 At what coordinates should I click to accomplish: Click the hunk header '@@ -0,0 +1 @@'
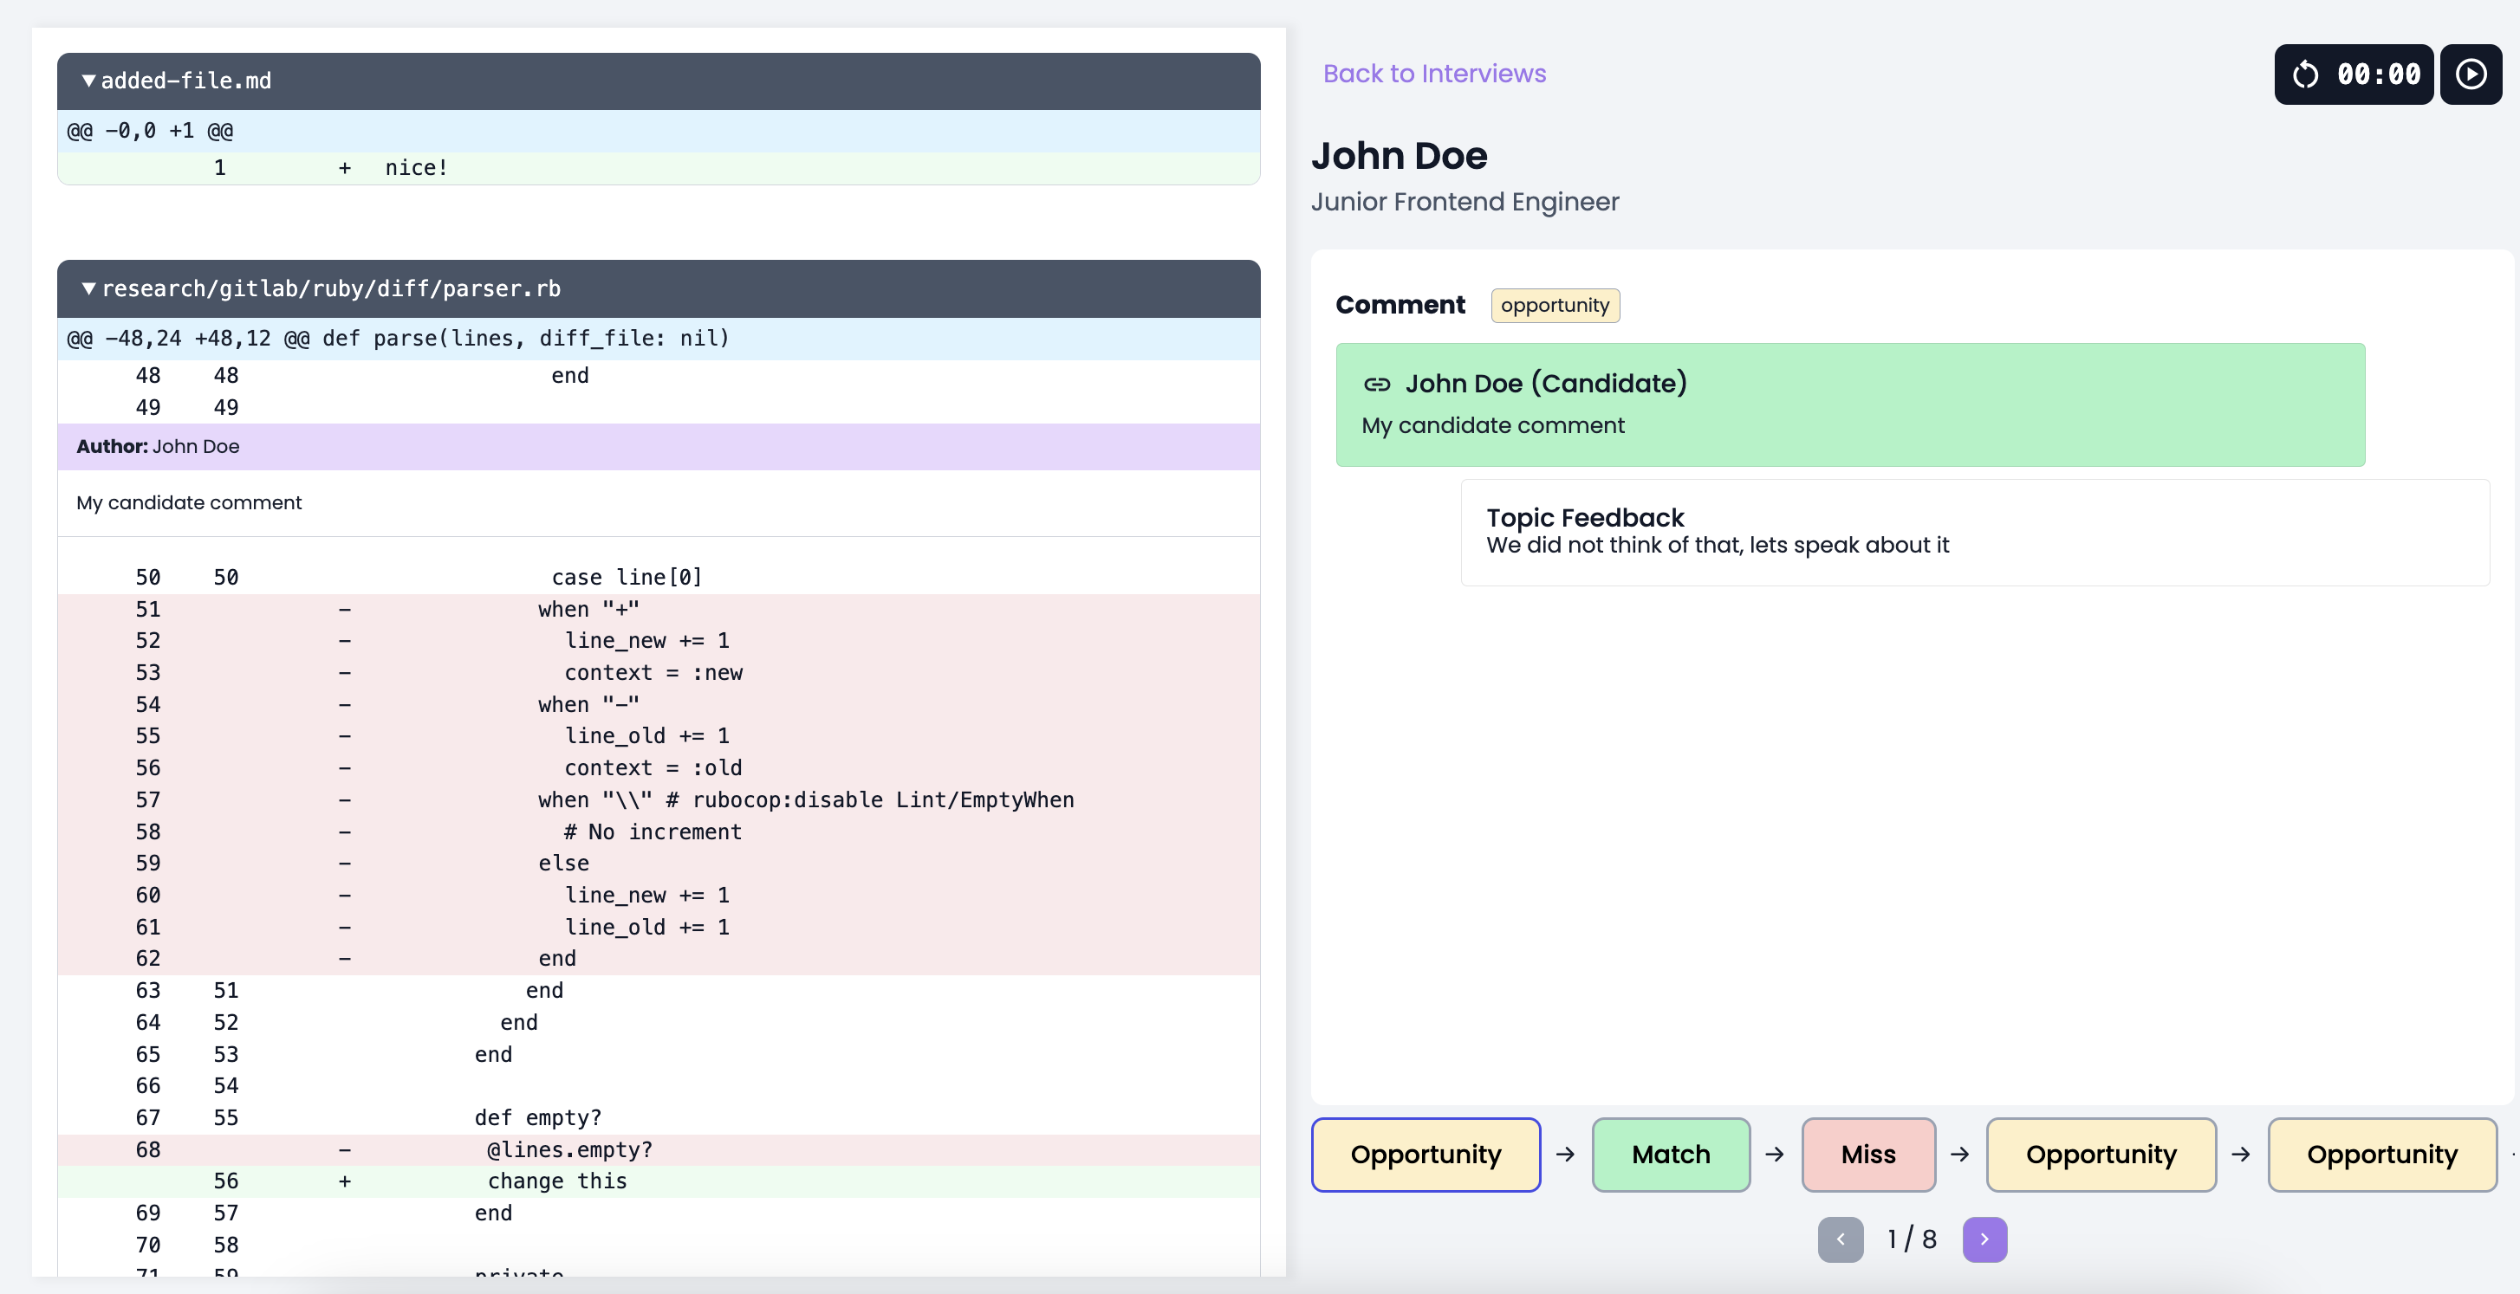(x=659, y=131)
